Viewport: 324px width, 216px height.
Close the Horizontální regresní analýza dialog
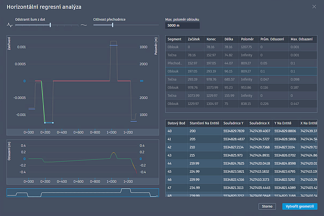(316, 6)
